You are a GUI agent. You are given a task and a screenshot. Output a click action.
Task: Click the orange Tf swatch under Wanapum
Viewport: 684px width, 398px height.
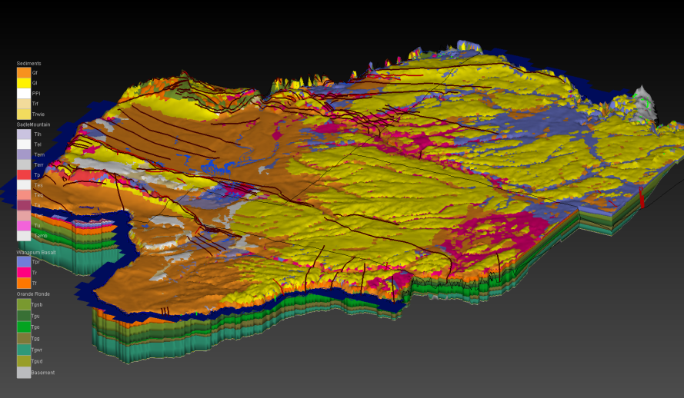point(24,283)
